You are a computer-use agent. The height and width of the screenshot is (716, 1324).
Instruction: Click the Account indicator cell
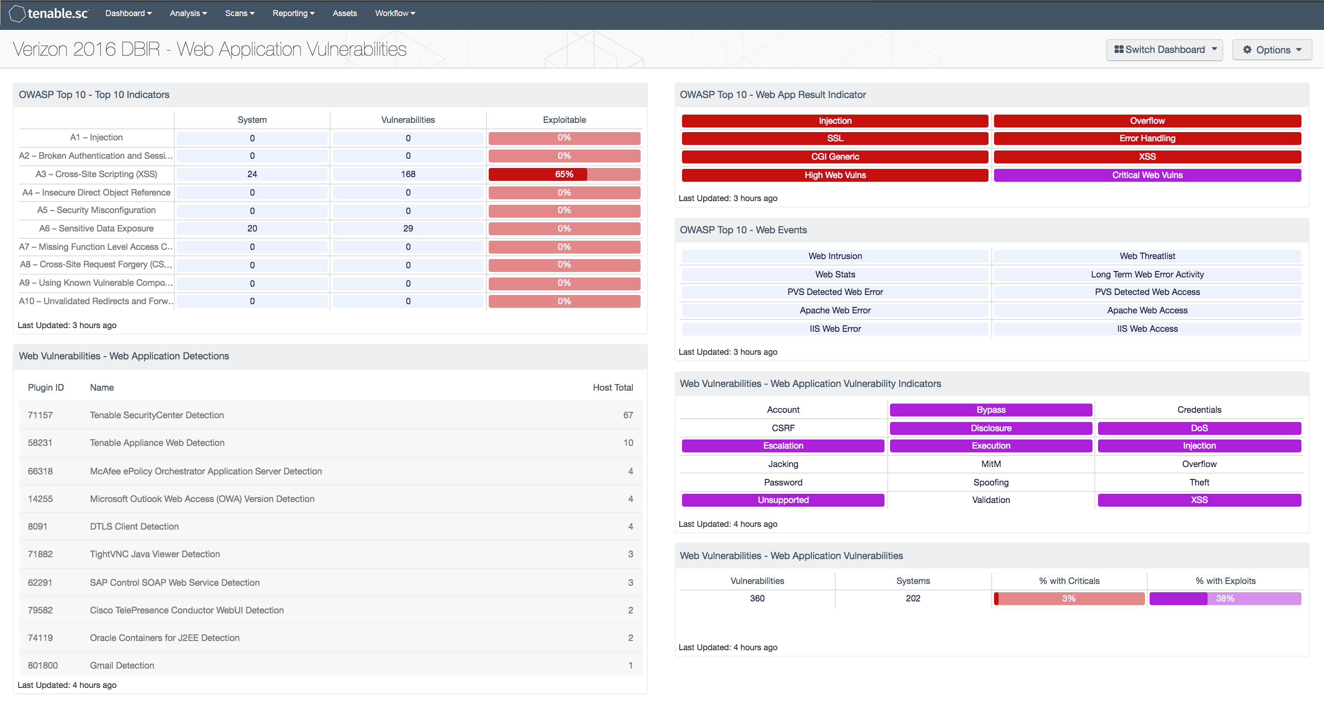coord(783,410)
